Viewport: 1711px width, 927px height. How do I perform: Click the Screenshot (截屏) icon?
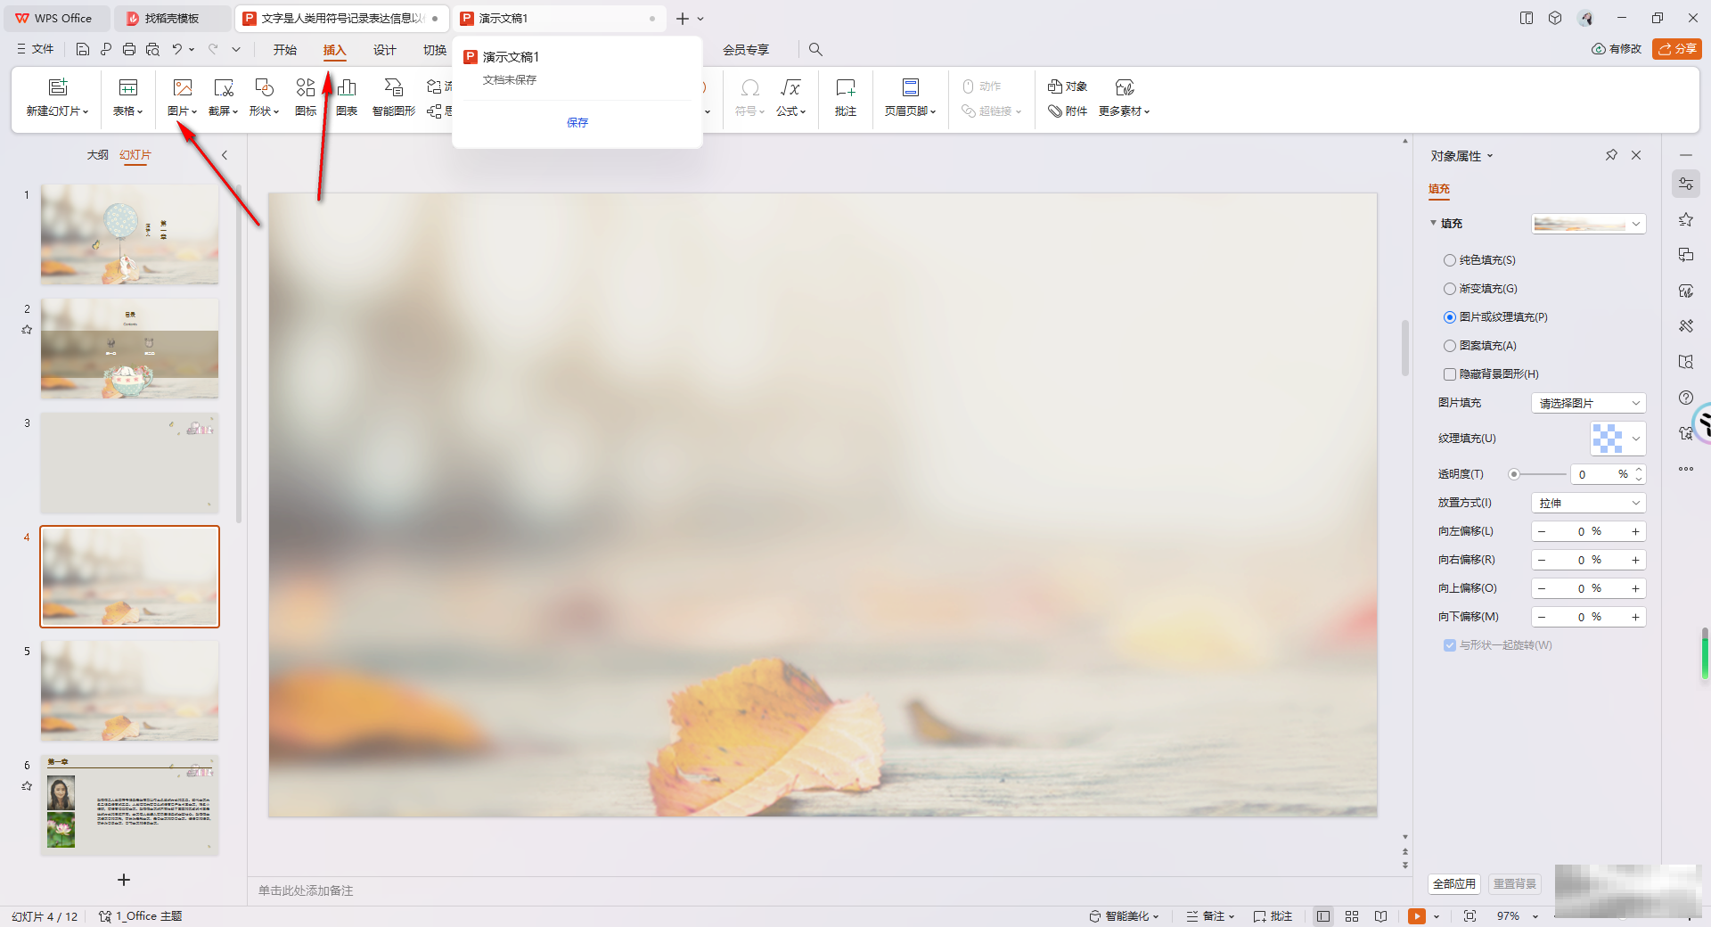[224, 87]
